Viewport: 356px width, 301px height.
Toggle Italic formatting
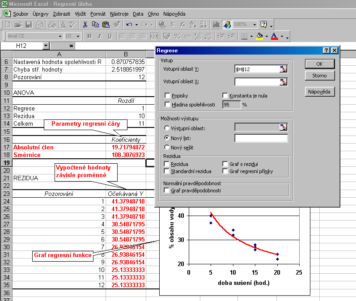[100, 36]
